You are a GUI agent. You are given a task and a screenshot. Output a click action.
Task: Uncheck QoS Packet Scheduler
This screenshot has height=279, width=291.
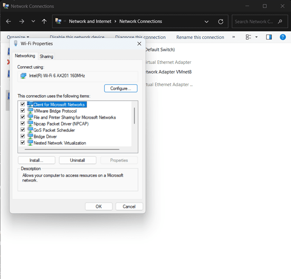(x=23, y=130)
